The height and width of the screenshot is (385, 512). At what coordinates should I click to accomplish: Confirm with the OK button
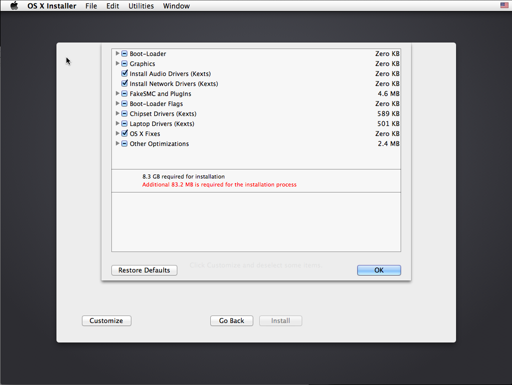click(x=379, y=270)
